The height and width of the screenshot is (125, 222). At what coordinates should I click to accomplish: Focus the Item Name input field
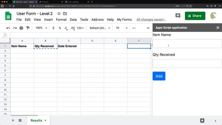(x=187, y=44)
